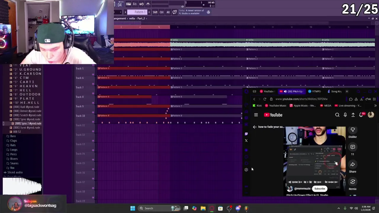The image size is (379, 213).
Task: Reload the browser page
Action: [x=265, y=99]
